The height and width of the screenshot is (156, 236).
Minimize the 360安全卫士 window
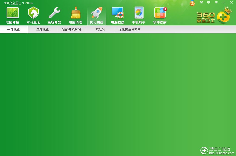click(224, 3)
